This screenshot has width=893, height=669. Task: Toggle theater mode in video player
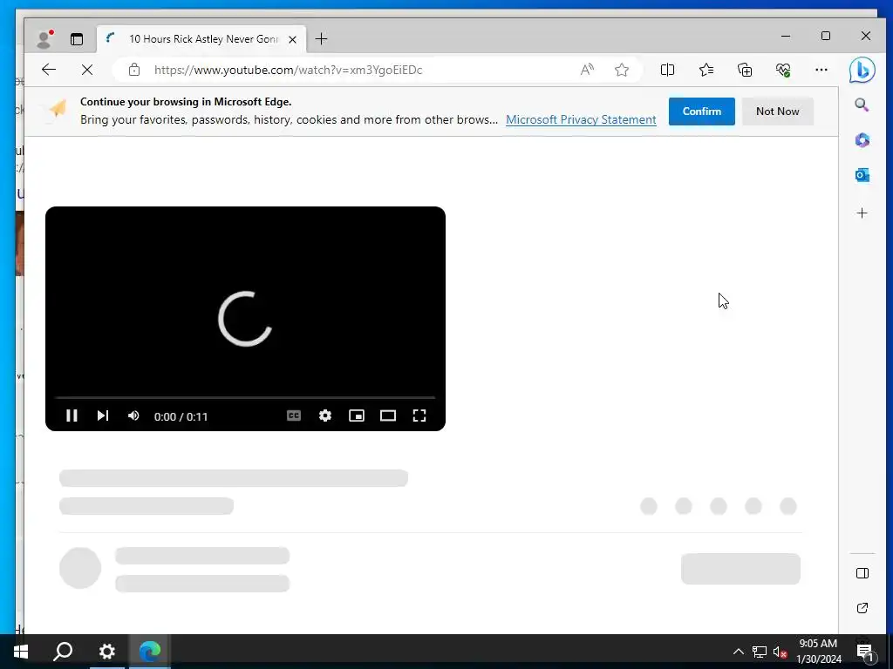tap(388, 416)
